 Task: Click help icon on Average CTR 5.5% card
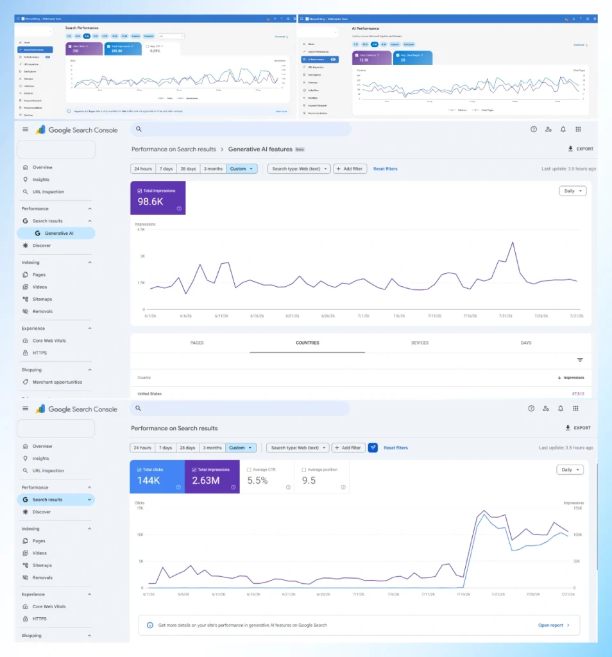tap(288, 488)
